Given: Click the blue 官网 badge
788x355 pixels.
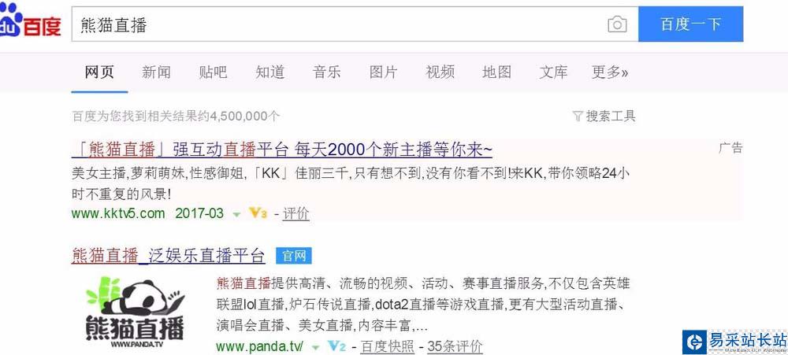Looking at the screenshot, I should coord(294,256).
